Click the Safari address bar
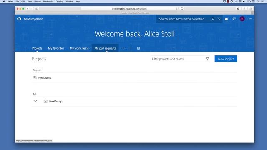267x150 pixels. [129, 9]
